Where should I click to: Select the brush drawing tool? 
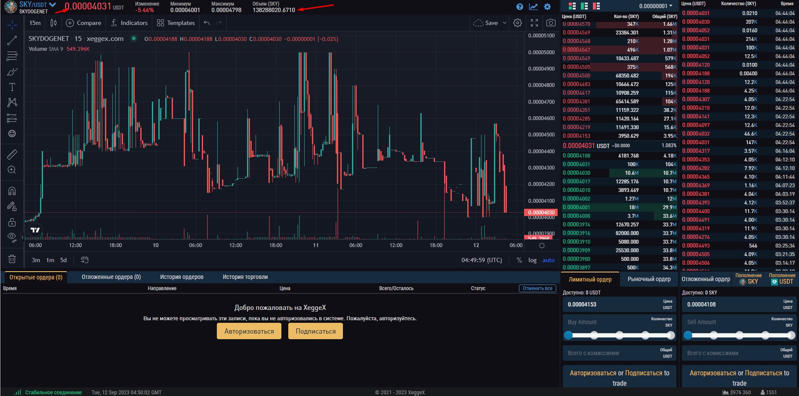coord(12,71)
